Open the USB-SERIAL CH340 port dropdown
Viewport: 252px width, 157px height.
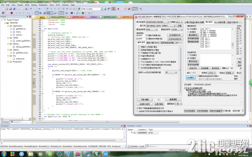tap(161, 26)
